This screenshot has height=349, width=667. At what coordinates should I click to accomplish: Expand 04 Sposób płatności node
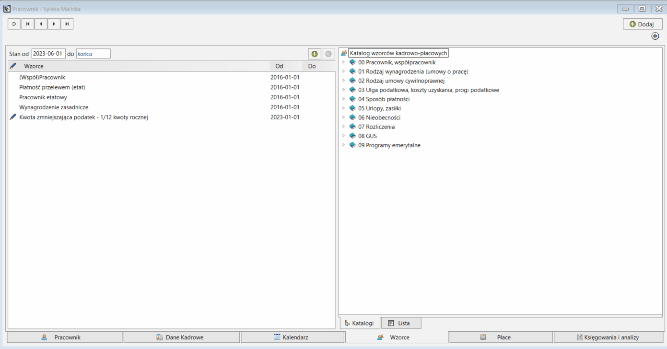(x=343, y=99)
